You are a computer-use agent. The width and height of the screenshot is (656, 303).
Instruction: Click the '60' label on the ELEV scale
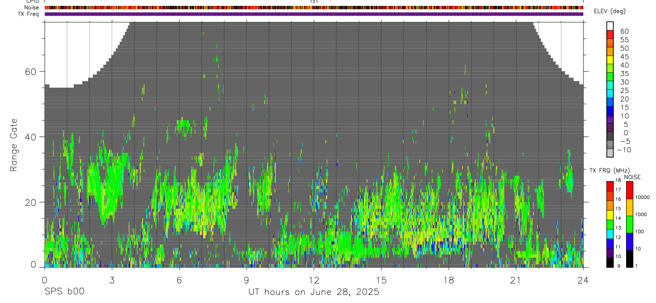(x=624, y=32)
